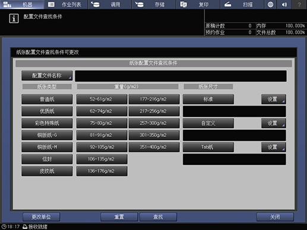The image size is (307, 230).
Task: Open 设置 for 标准 size
Action: [274, 99]
